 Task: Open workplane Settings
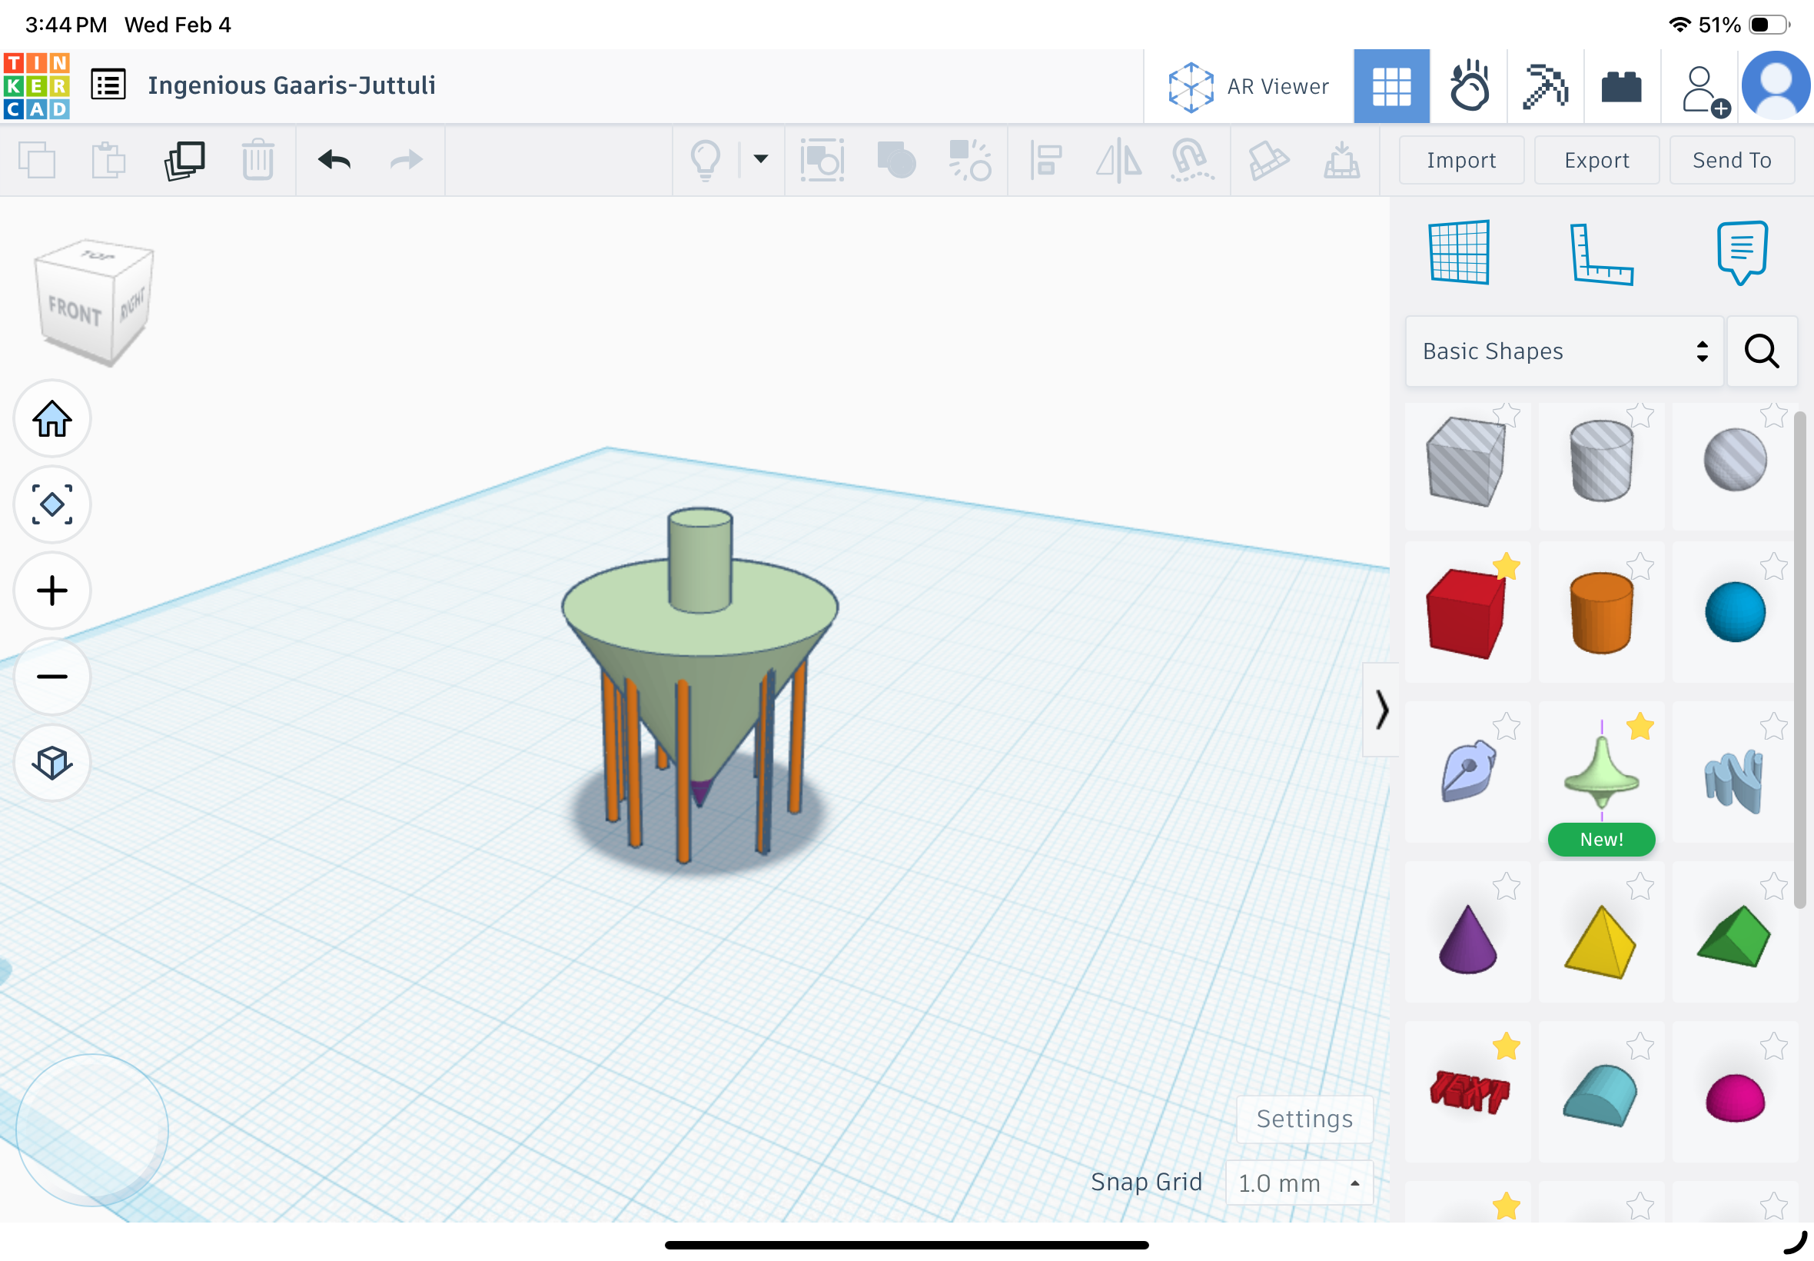(x=1304, y=1119)
